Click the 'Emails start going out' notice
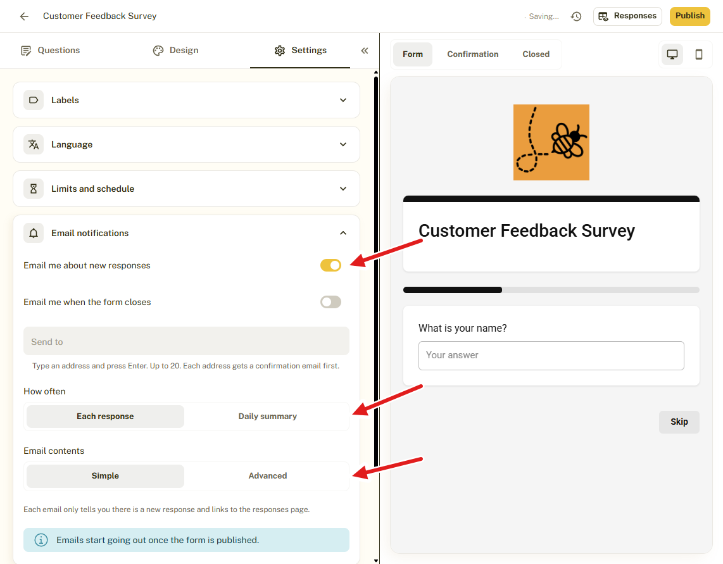 click(x=186, y=540)
